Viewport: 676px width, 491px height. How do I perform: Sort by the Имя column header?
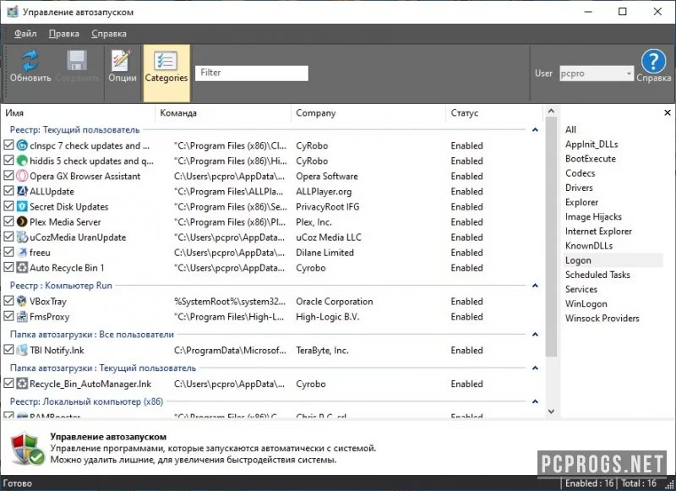click(x=78, y=113)
